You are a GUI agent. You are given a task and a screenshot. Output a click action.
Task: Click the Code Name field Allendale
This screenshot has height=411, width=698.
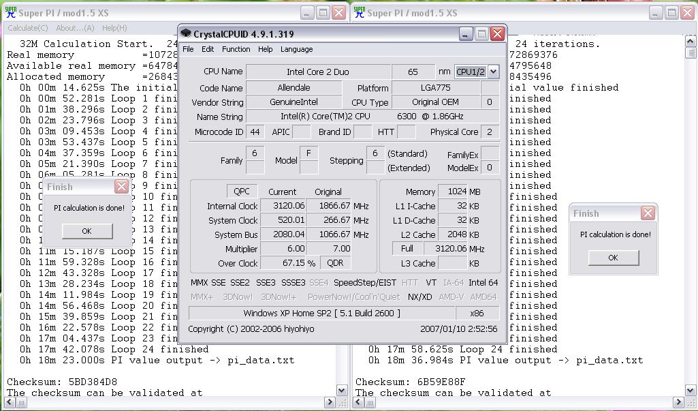(294, 88)
